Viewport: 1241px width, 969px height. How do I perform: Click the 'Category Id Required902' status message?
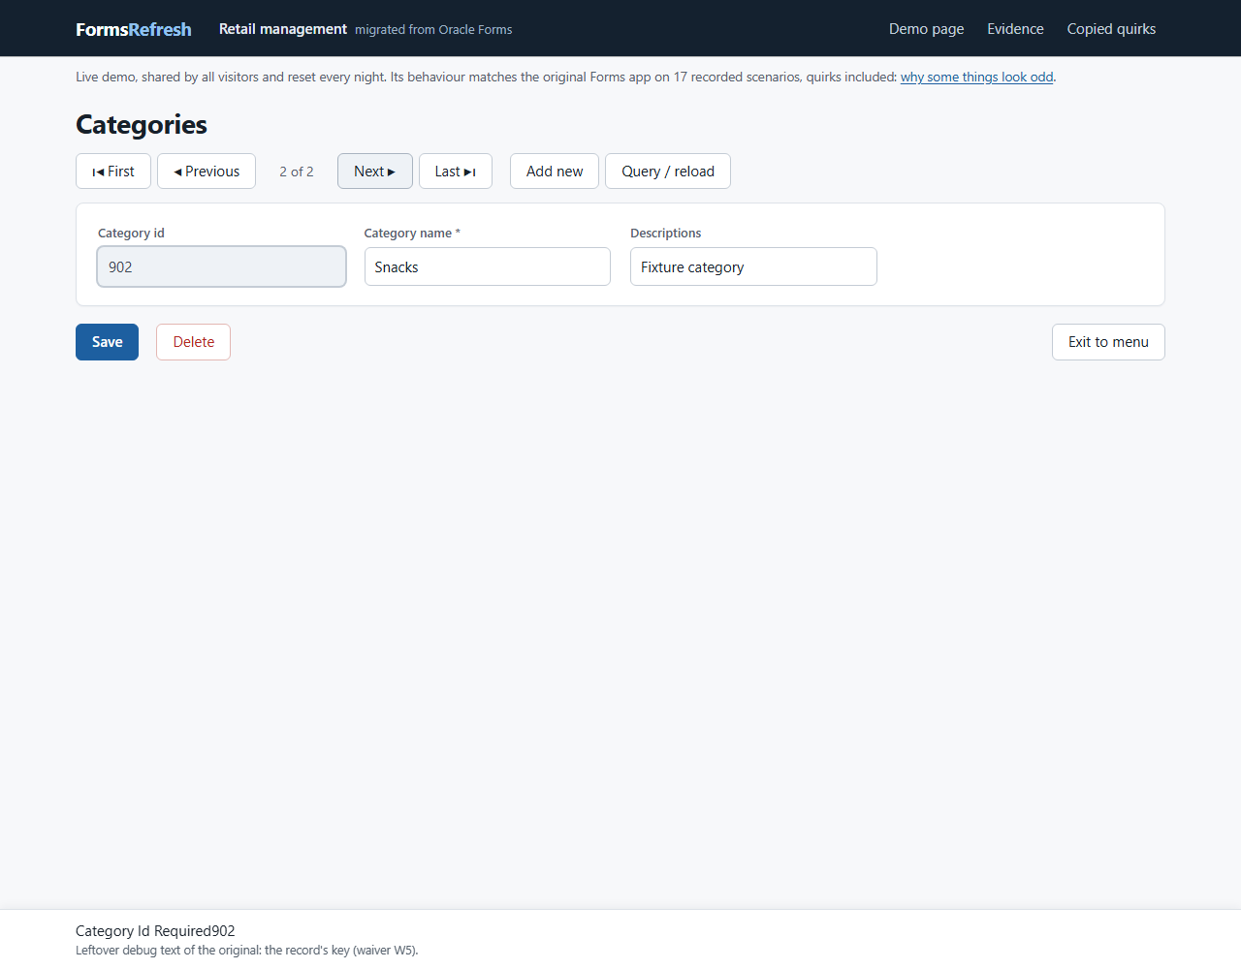click(155, 931)
